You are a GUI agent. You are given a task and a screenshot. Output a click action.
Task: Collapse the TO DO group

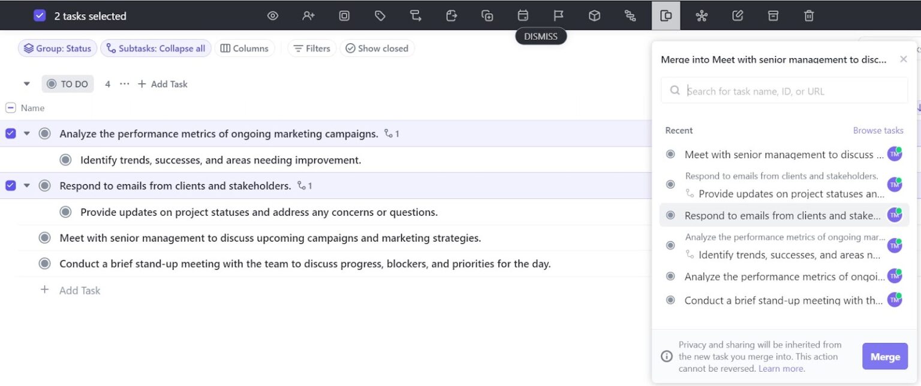click(x=26, y=84)
